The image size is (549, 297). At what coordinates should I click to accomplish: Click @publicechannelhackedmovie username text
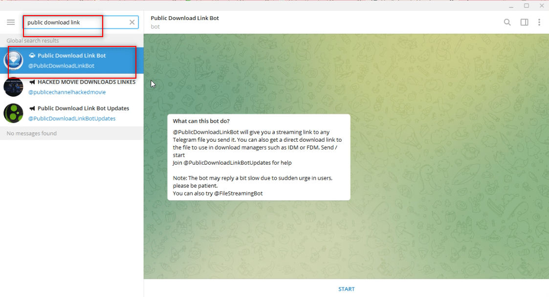click(x=67, y=92)
